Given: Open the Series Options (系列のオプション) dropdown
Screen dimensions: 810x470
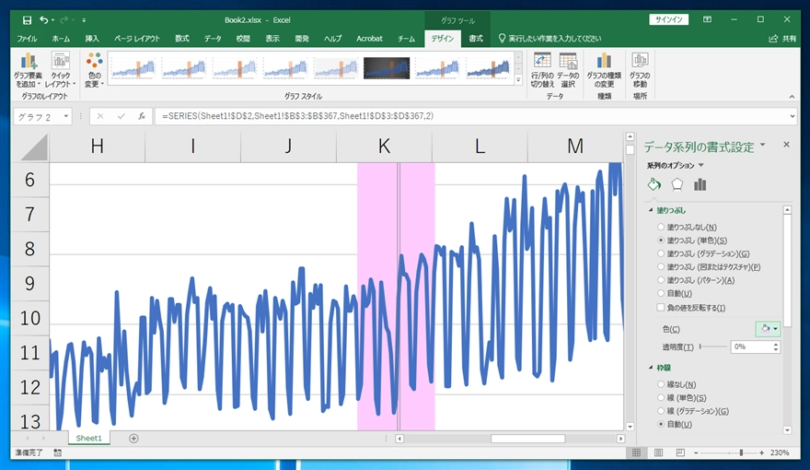Looking at the screenshot, I should [701, 166].
